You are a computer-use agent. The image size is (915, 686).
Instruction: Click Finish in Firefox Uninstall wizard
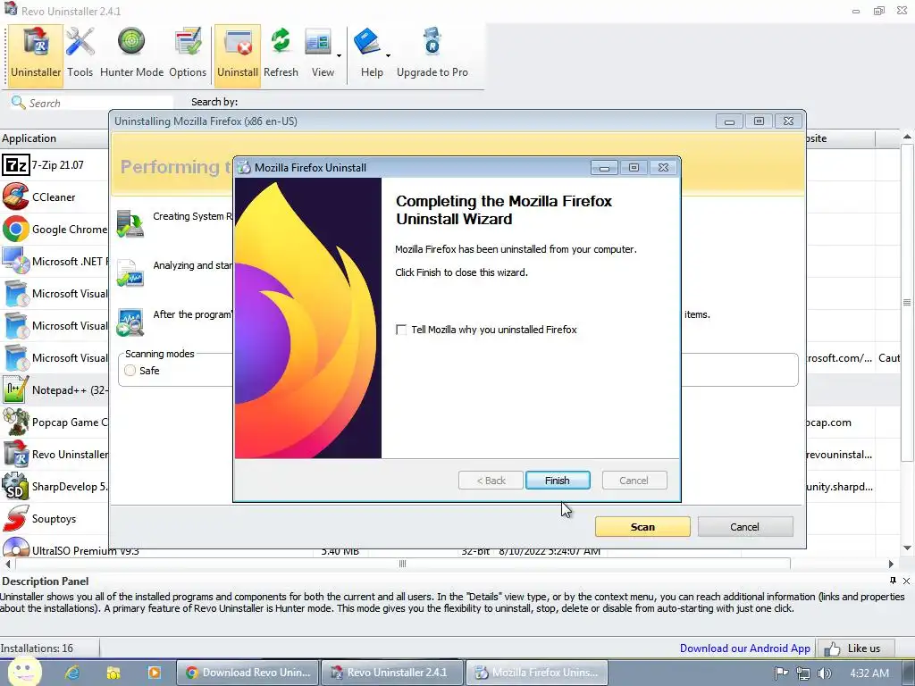(x=558, y=480)
